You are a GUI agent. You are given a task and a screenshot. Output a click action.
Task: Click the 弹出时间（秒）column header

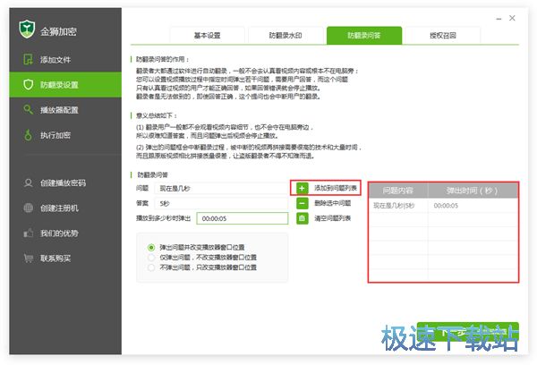tap(473, 191)
